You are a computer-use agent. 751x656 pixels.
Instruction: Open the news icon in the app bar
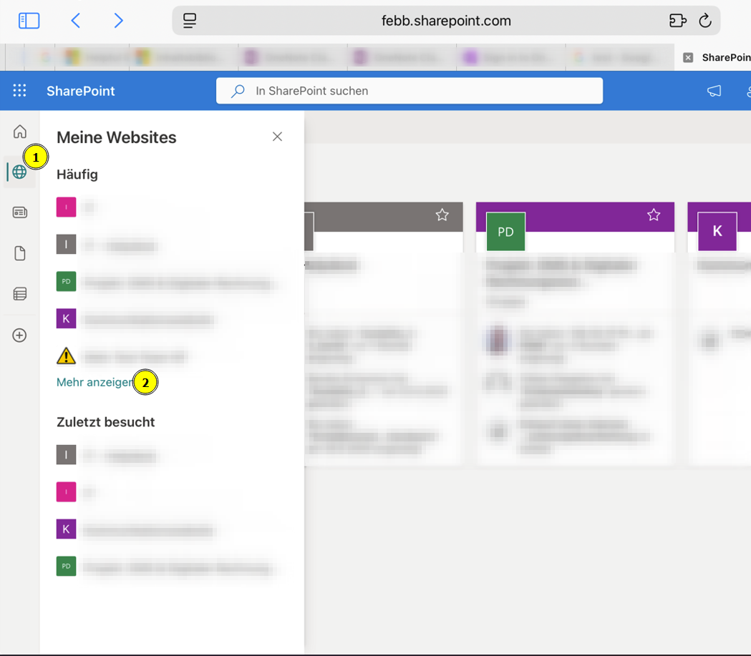[19, 212]
